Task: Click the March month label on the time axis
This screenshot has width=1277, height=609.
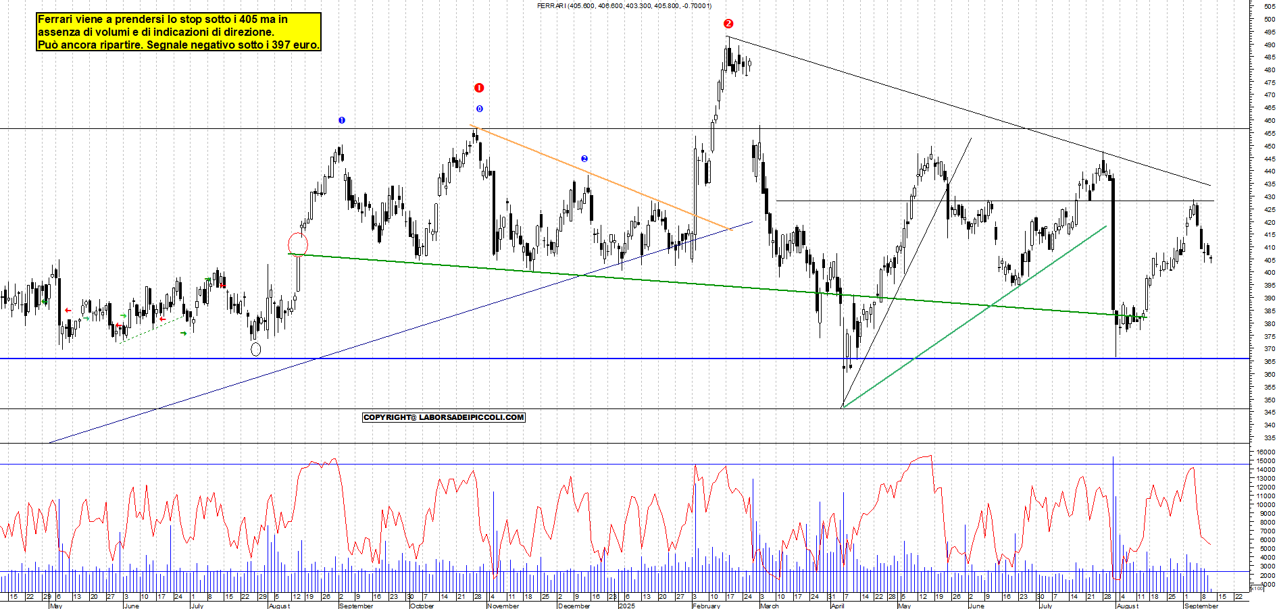Action: (x=769, y=606)
